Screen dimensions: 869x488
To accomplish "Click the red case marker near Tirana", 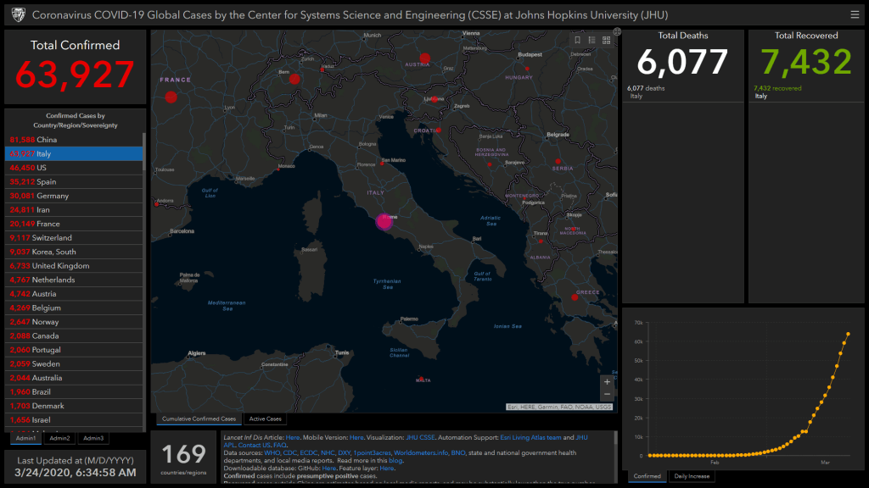I will (x=541, y=241).
